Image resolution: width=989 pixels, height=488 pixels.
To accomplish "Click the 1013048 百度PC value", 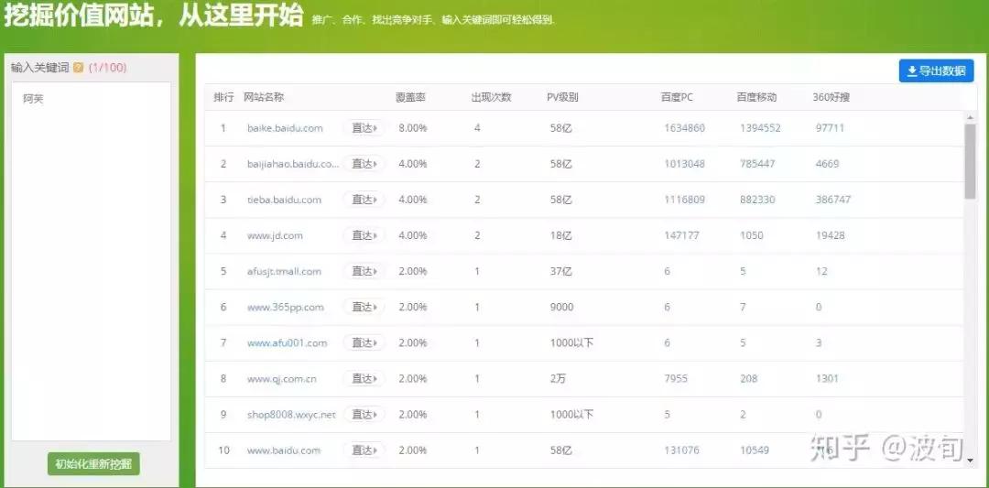I will pyautogui.click(x=684, y=164).
